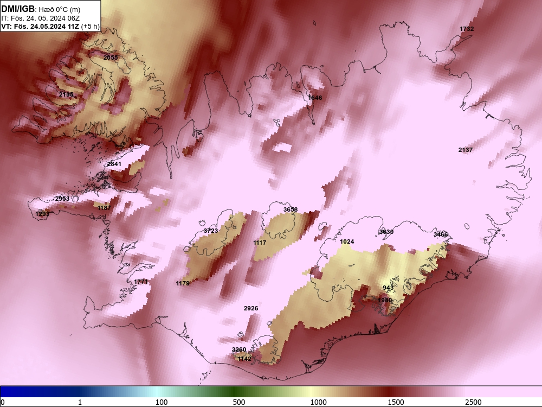Click the 1980 value label
The image size is (542, 407).
click(385, 300)
